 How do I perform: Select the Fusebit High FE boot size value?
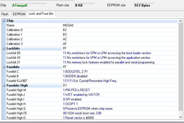pyautogui.click(x=86, y=113)
